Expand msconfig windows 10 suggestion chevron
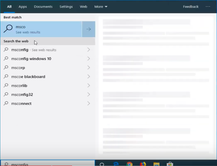This screenshot has height=166, width=217. 88,59
